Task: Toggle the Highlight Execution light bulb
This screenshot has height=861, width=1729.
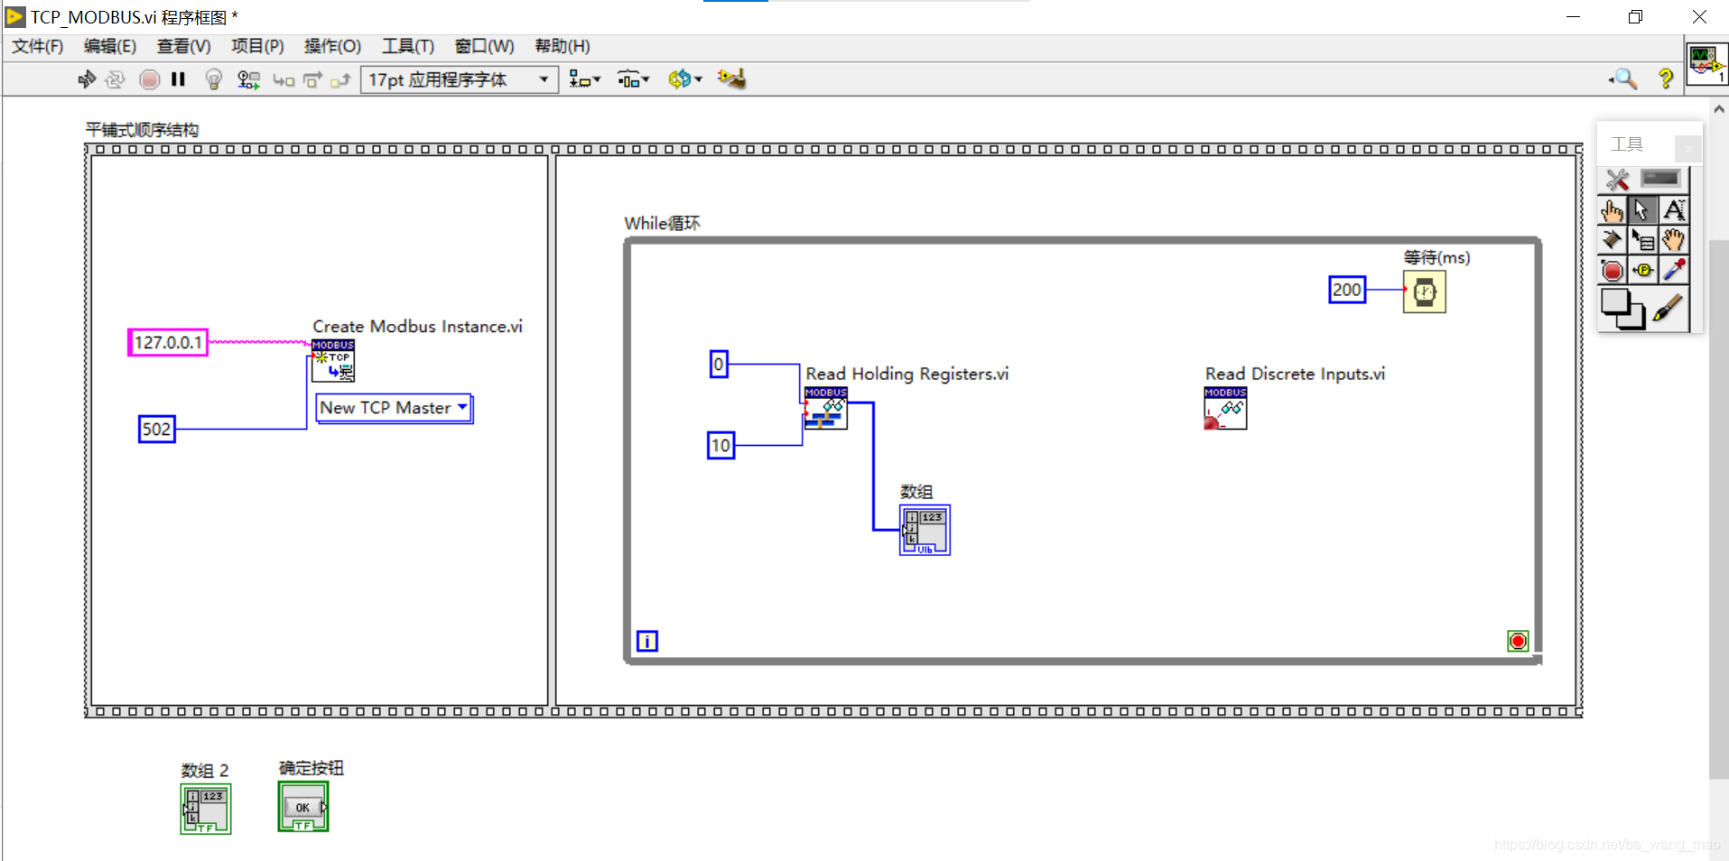Action: [x=214, y=79]
